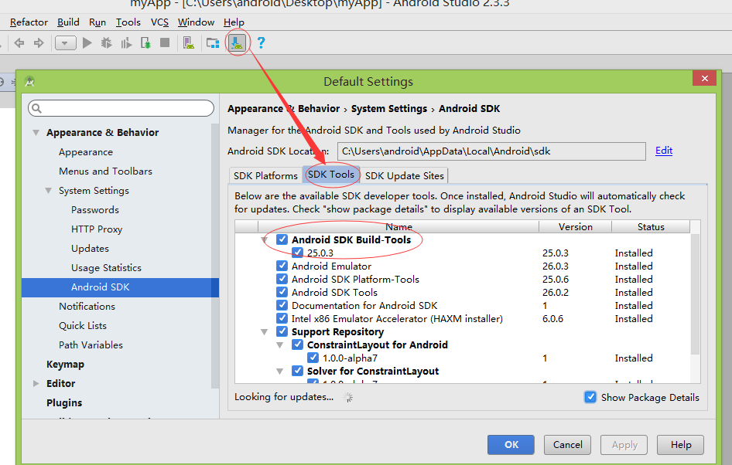The image size is (732, 465).
Task: Click the Edit SDK location link
Action: (663, 151)
